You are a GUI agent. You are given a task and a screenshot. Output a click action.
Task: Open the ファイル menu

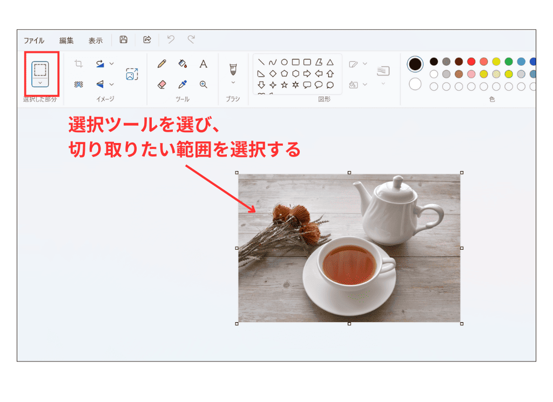pos(33,39)
